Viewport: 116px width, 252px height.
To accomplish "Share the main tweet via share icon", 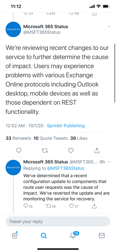I will (97, 150).
